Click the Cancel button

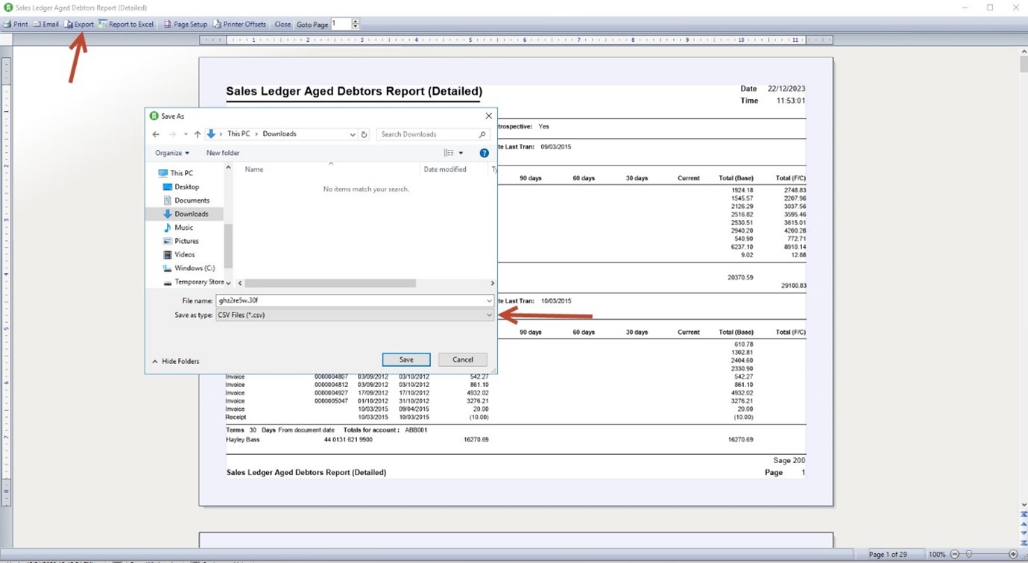point(463,359)
